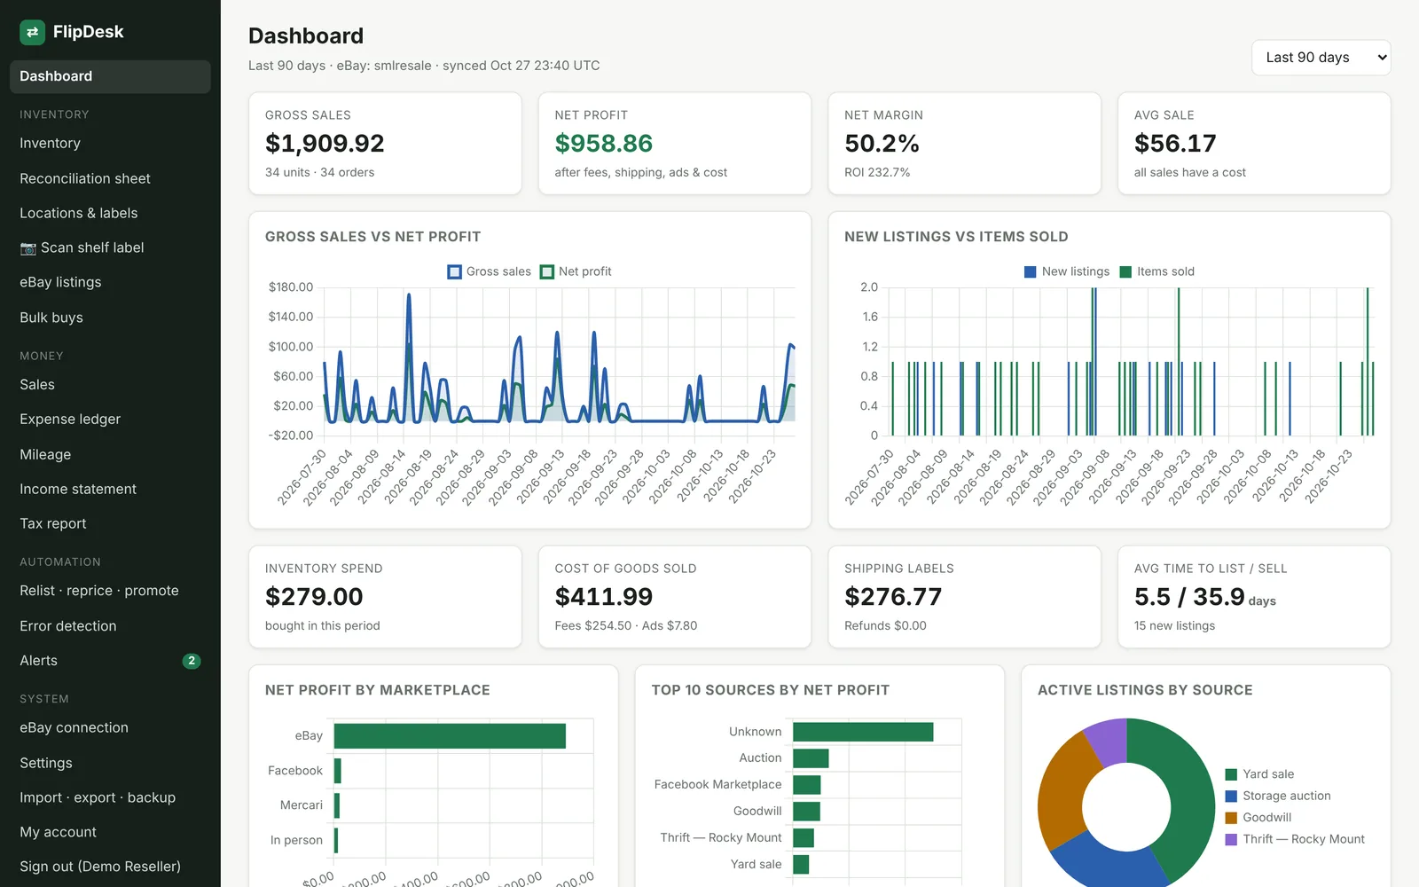Click the FlipDesk logo icon
1419x887 pixels.
[x=32, y=32]
